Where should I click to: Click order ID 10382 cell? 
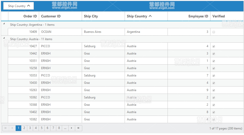23,119
